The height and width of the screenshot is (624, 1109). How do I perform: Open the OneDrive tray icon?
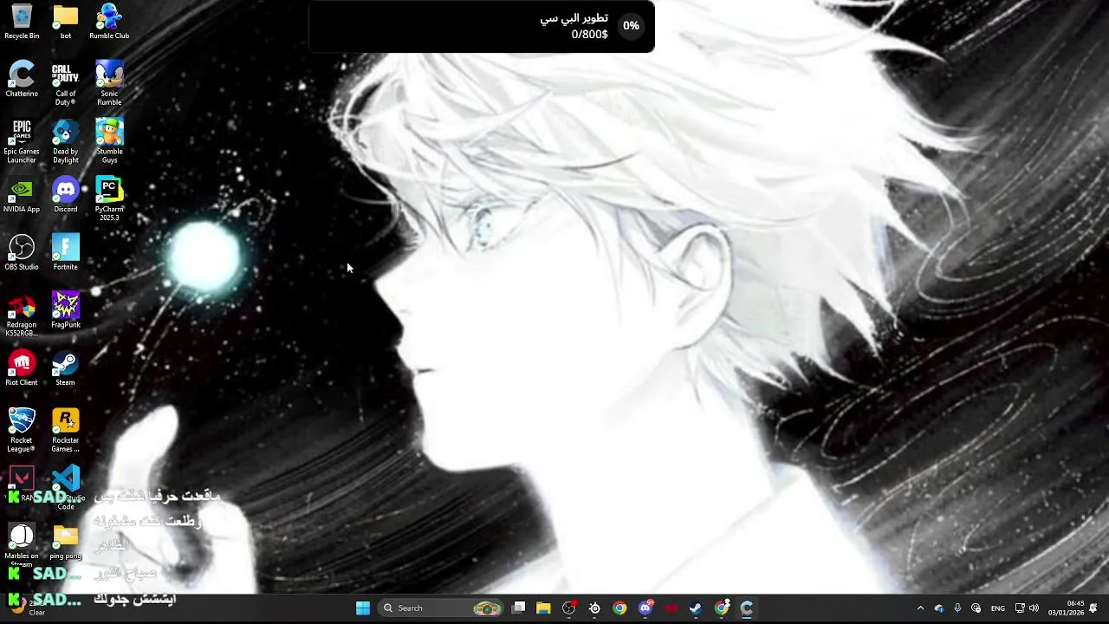939,608
